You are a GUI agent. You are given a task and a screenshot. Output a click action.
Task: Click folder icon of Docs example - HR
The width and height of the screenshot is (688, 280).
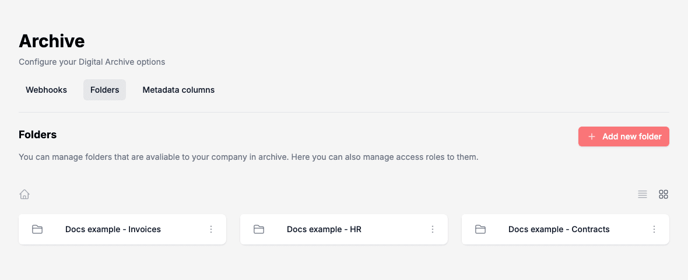pyautogui.click(x=259, y=229)
